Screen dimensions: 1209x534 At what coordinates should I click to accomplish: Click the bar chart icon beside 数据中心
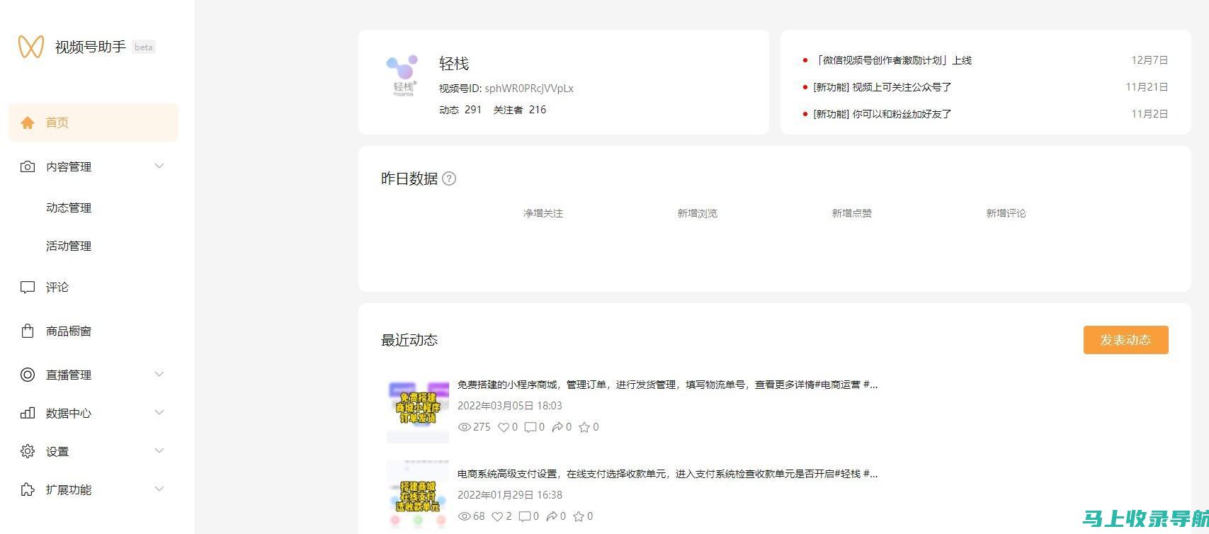coord(28,413)
